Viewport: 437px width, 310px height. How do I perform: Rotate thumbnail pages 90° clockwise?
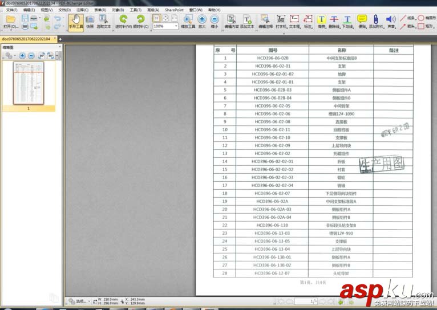click(x=50, y=56)
